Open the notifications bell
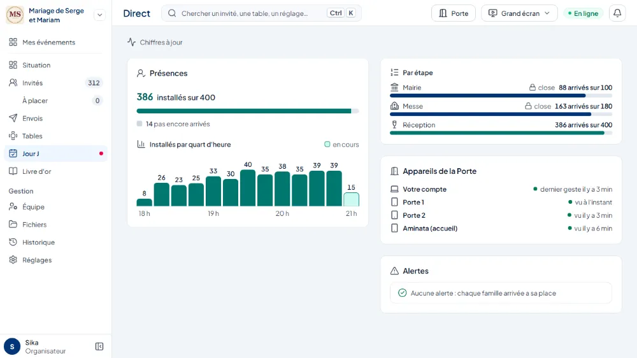 coord(617,13)
